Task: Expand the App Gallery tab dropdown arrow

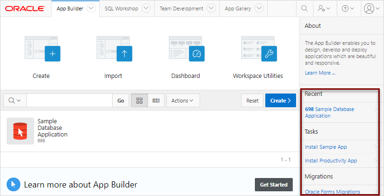Action: pyautogui.click(x=259, y=9)
